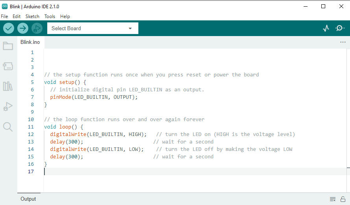This screenshot has height=205, width=350.
Task: Click digitalWrite LOW statement on line 14
Action: pos(97,149)
